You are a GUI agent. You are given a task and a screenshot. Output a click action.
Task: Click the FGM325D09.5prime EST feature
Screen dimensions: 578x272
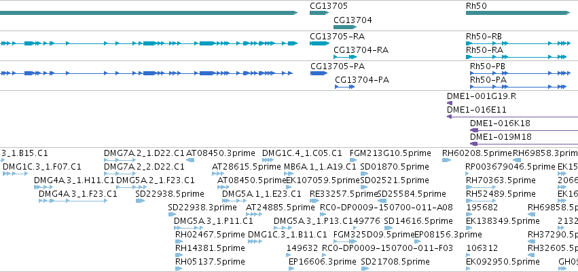pyautogui.click(x=345, y=242)
